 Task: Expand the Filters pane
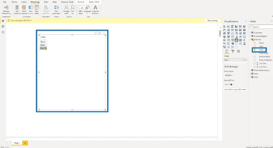point(220,28)
